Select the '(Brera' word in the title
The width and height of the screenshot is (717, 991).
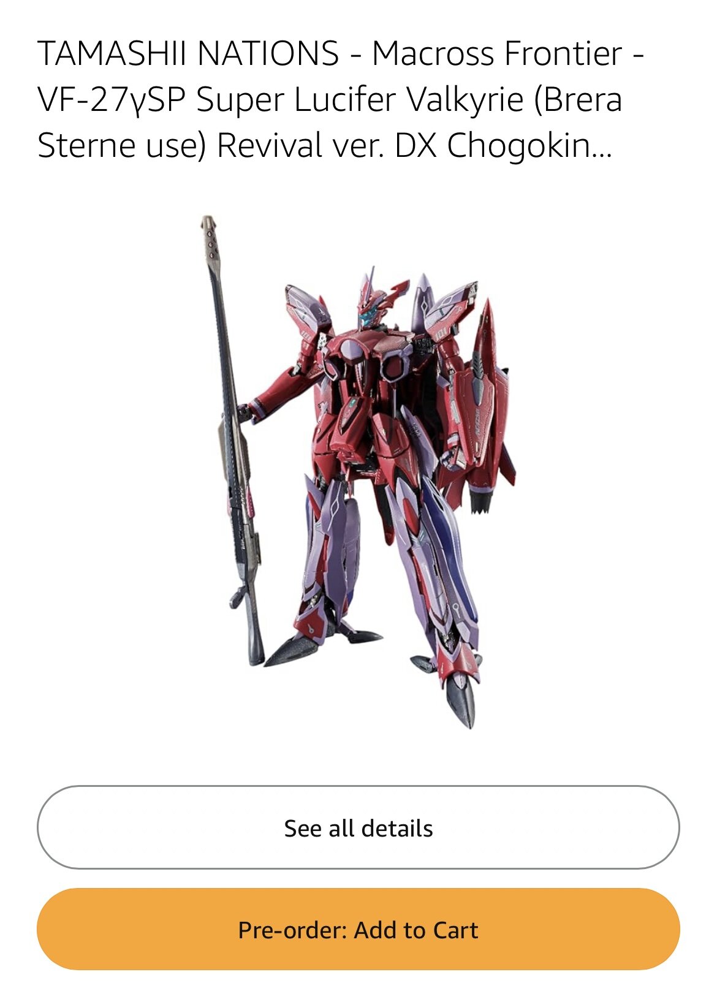578,99
